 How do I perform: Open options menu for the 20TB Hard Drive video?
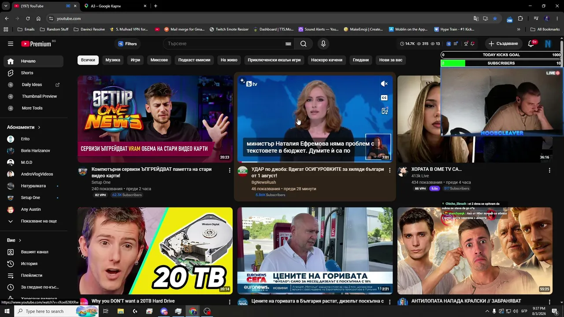pyautogui.click(x=230, y=302)
